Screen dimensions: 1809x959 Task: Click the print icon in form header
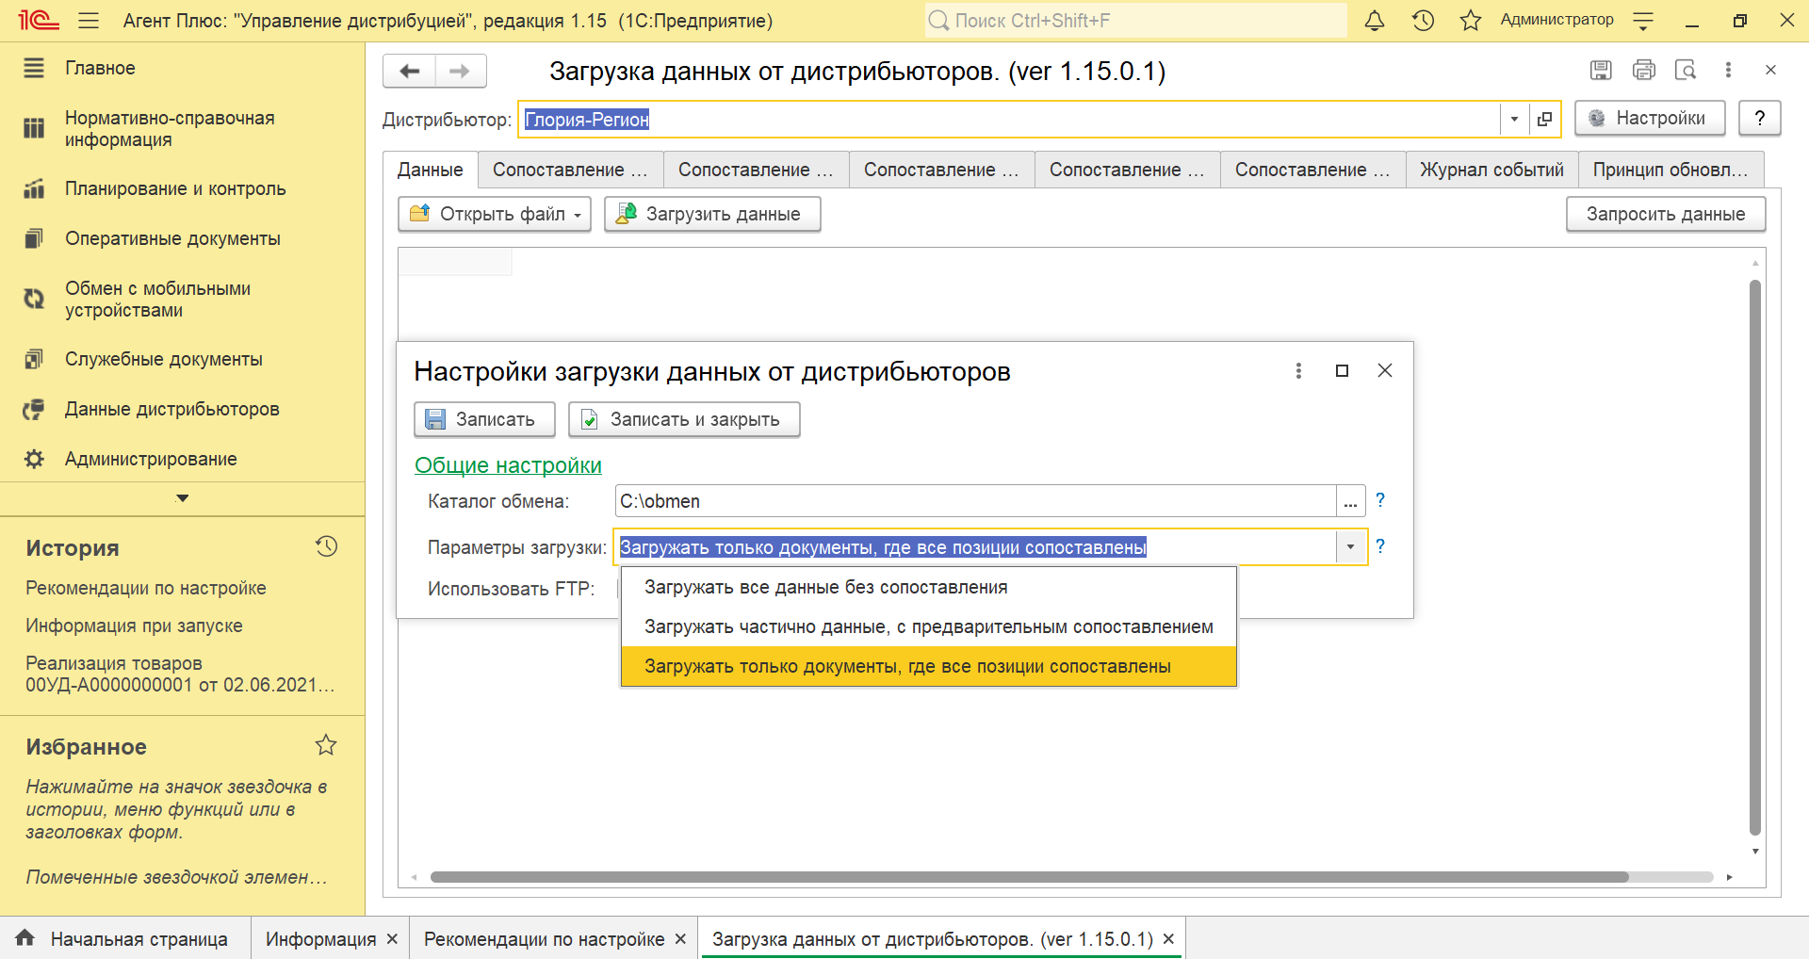point(1643,70)
